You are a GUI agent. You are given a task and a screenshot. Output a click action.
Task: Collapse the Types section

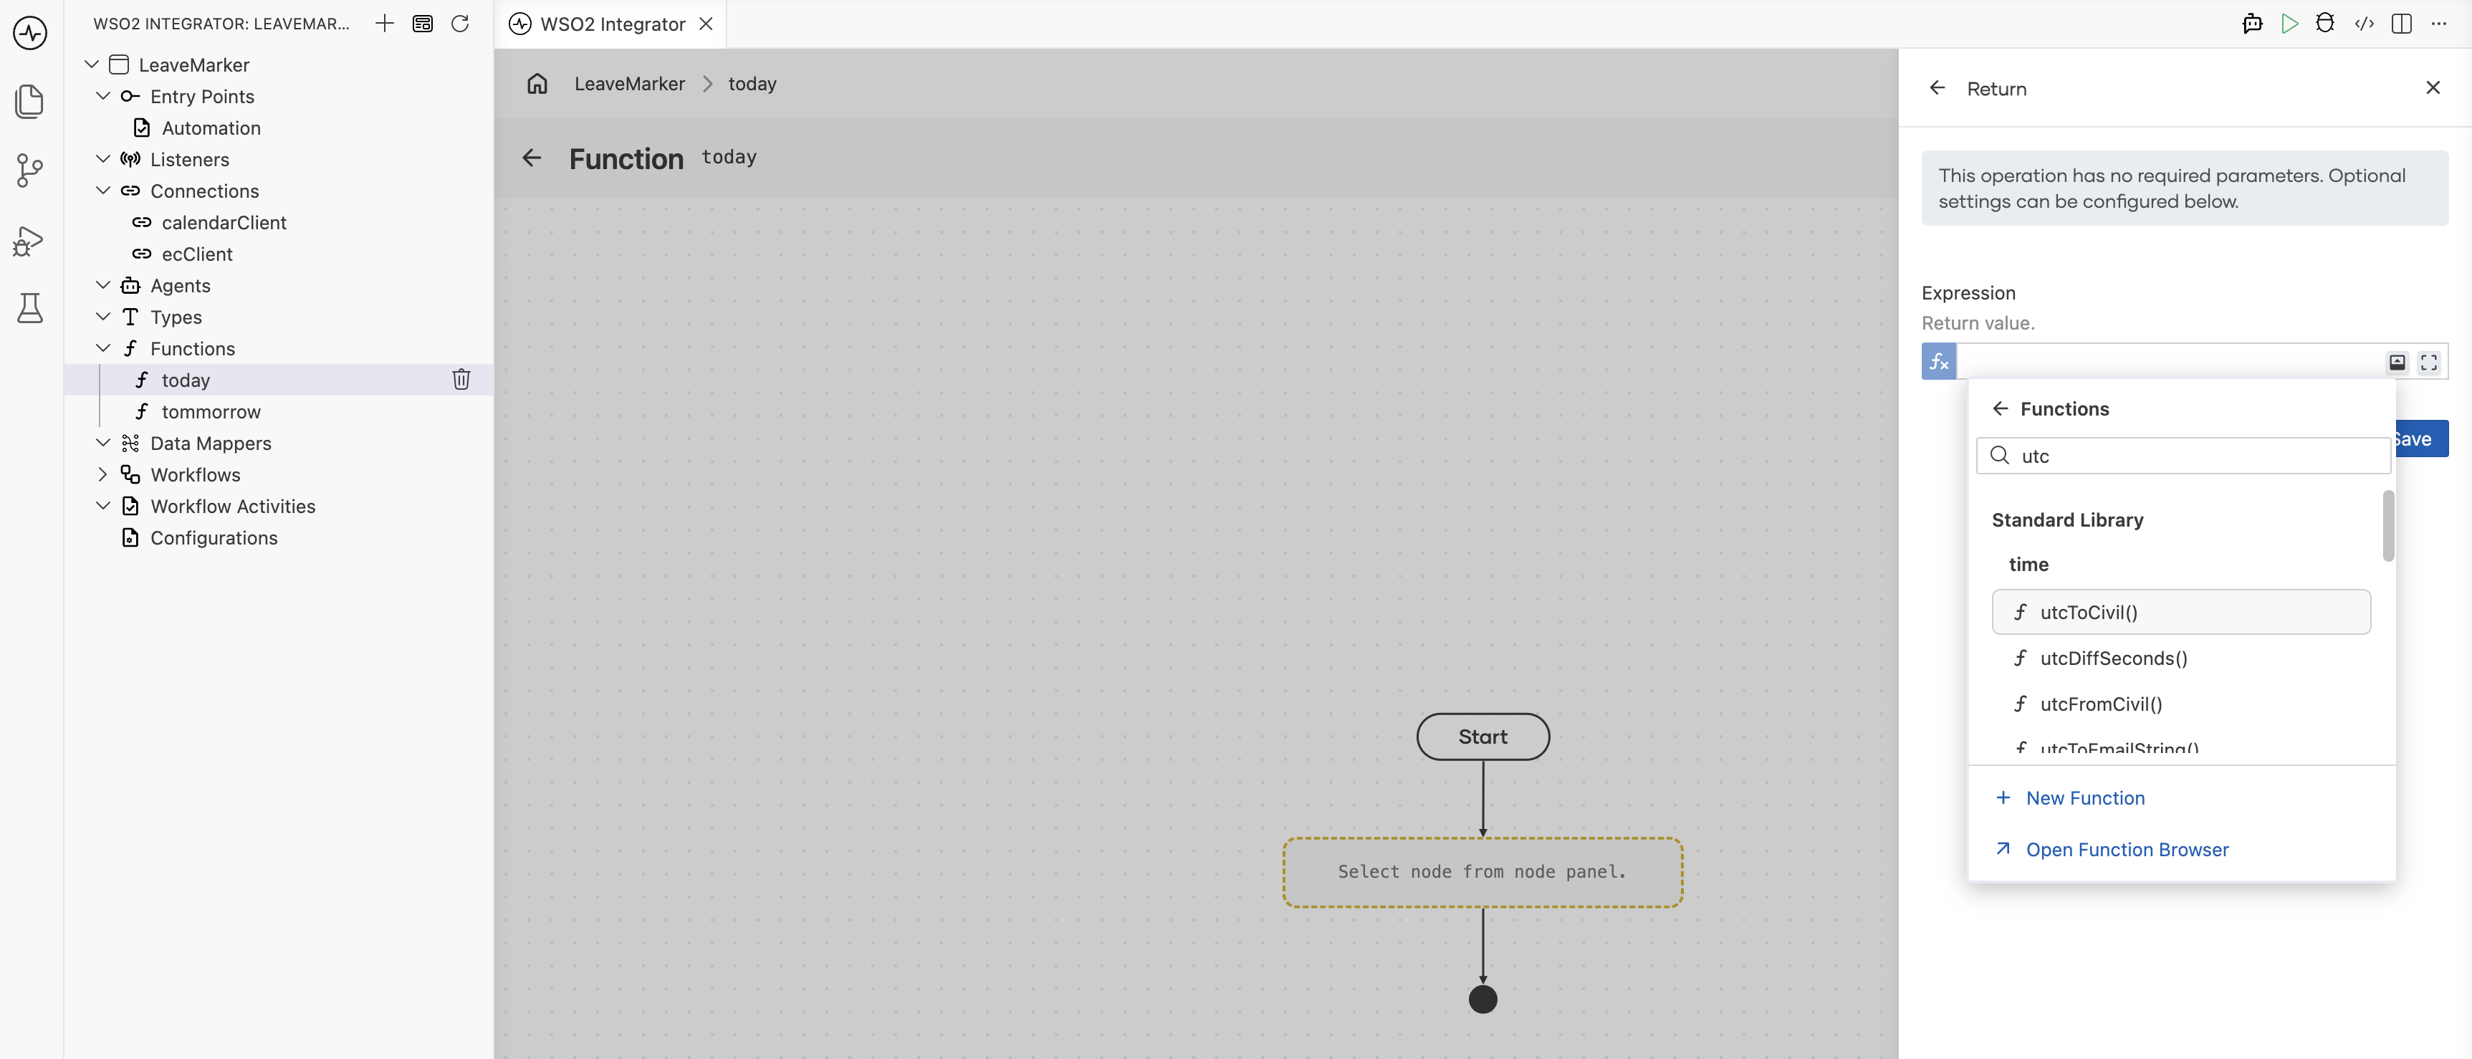[102, 317]
